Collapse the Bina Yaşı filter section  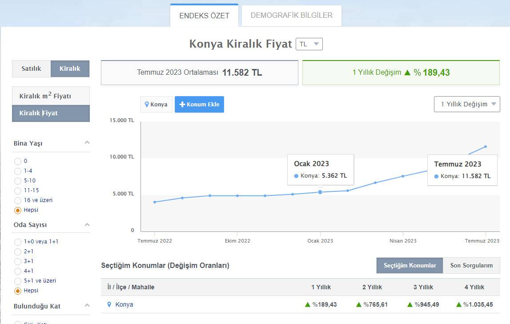click(87, 143)
